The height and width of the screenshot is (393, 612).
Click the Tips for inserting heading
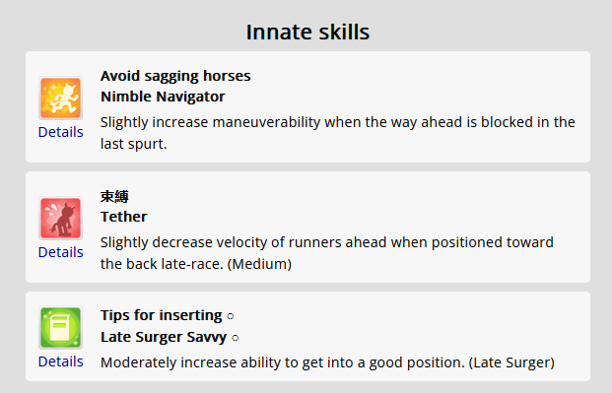pyautogui.click(x=162, y=315)
